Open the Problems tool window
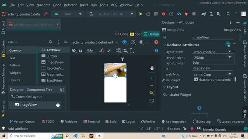Screen dimensions: 248x139 point(69,122)
